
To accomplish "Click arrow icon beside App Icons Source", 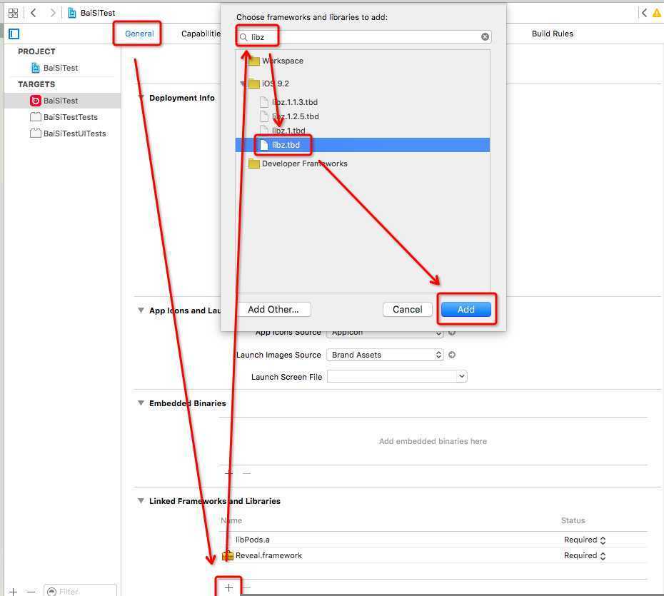I will pyautogui.click(x=452, y=333).
